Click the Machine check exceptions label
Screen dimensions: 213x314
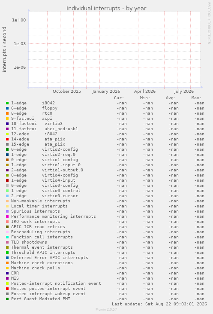42,263
